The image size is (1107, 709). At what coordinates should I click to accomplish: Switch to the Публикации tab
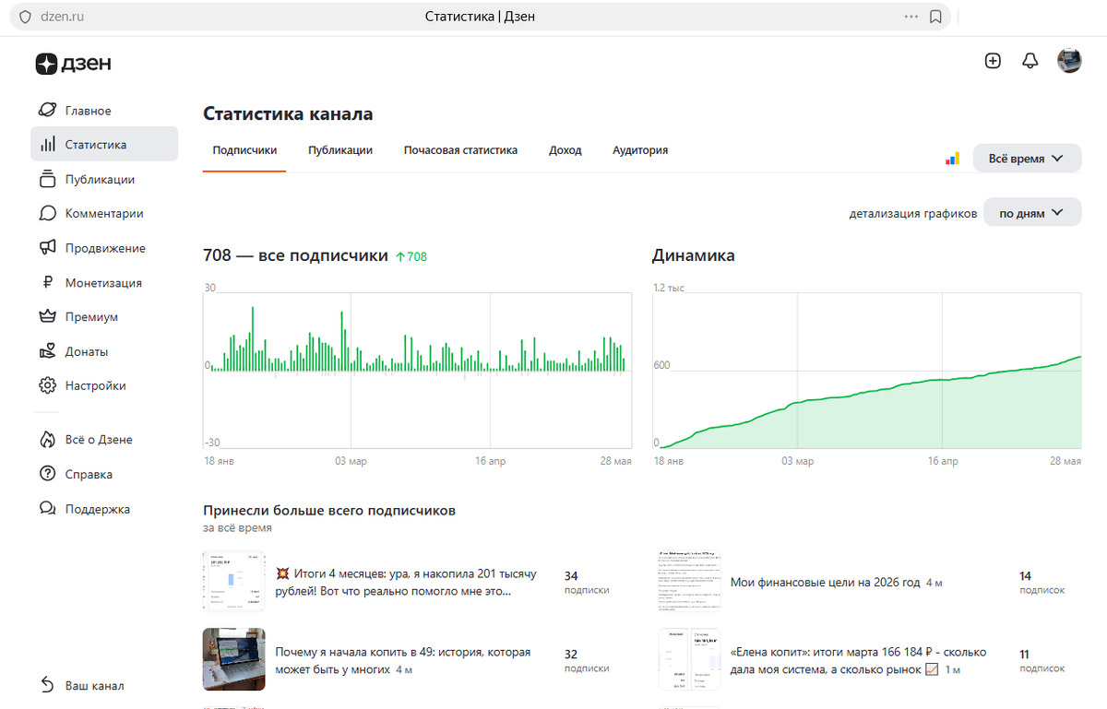coord(340,150)
